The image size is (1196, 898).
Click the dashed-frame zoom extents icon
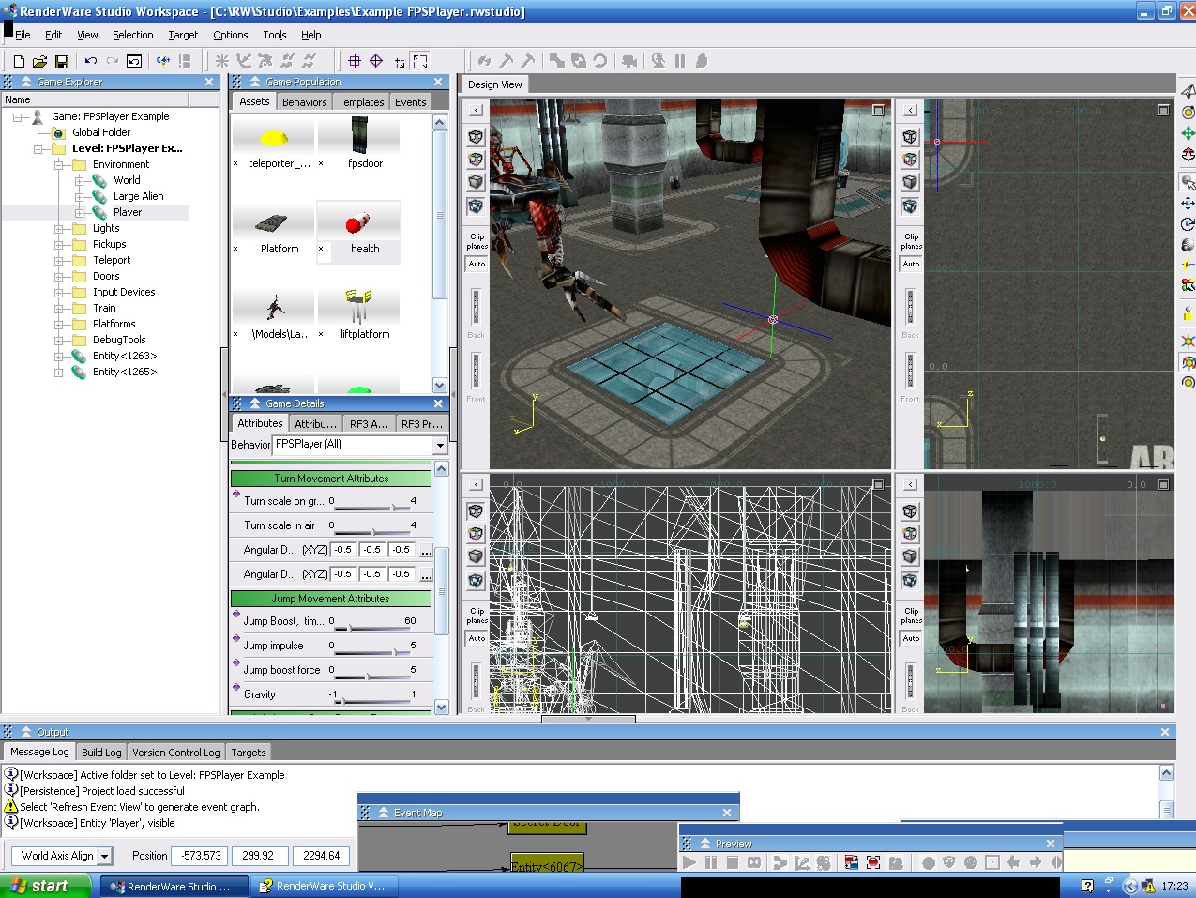click(420, 61)
